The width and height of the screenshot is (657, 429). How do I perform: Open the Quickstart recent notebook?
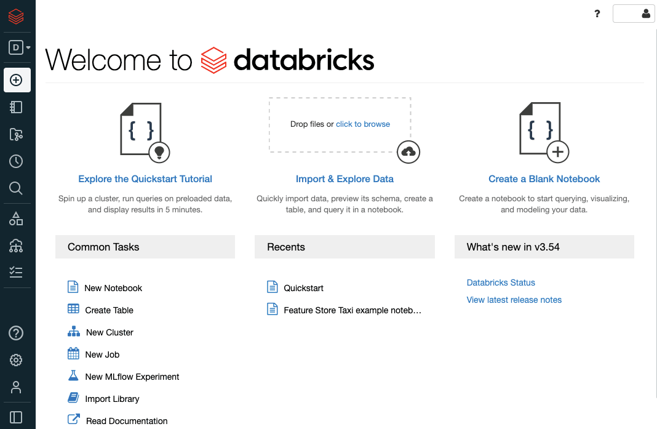[303, 288]
